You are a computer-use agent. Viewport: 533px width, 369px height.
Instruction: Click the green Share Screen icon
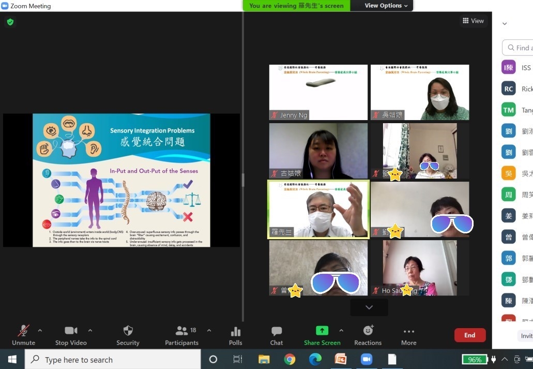[322, 331]
